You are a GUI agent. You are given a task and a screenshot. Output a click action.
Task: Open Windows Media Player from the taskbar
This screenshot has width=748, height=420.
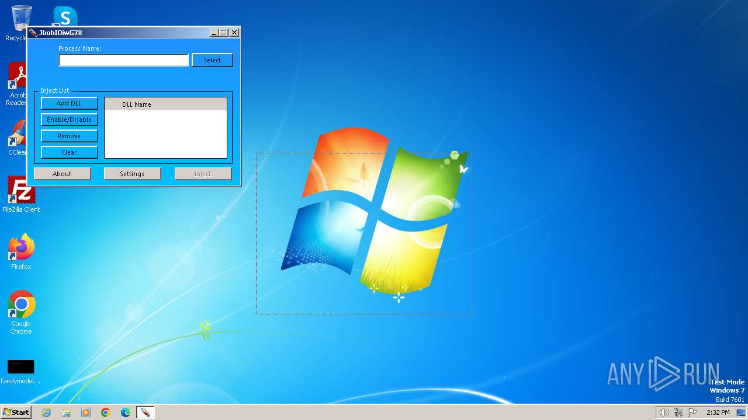coord(86,412)
